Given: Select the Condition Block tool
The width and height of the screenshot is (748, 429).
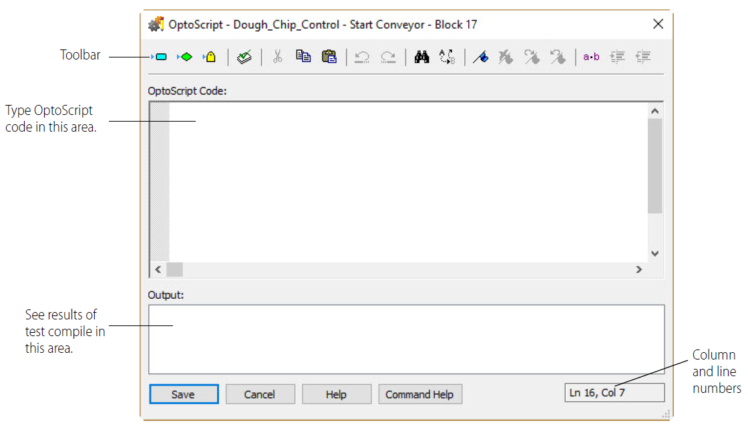Looking at the screenshot, I should [185, 57].
